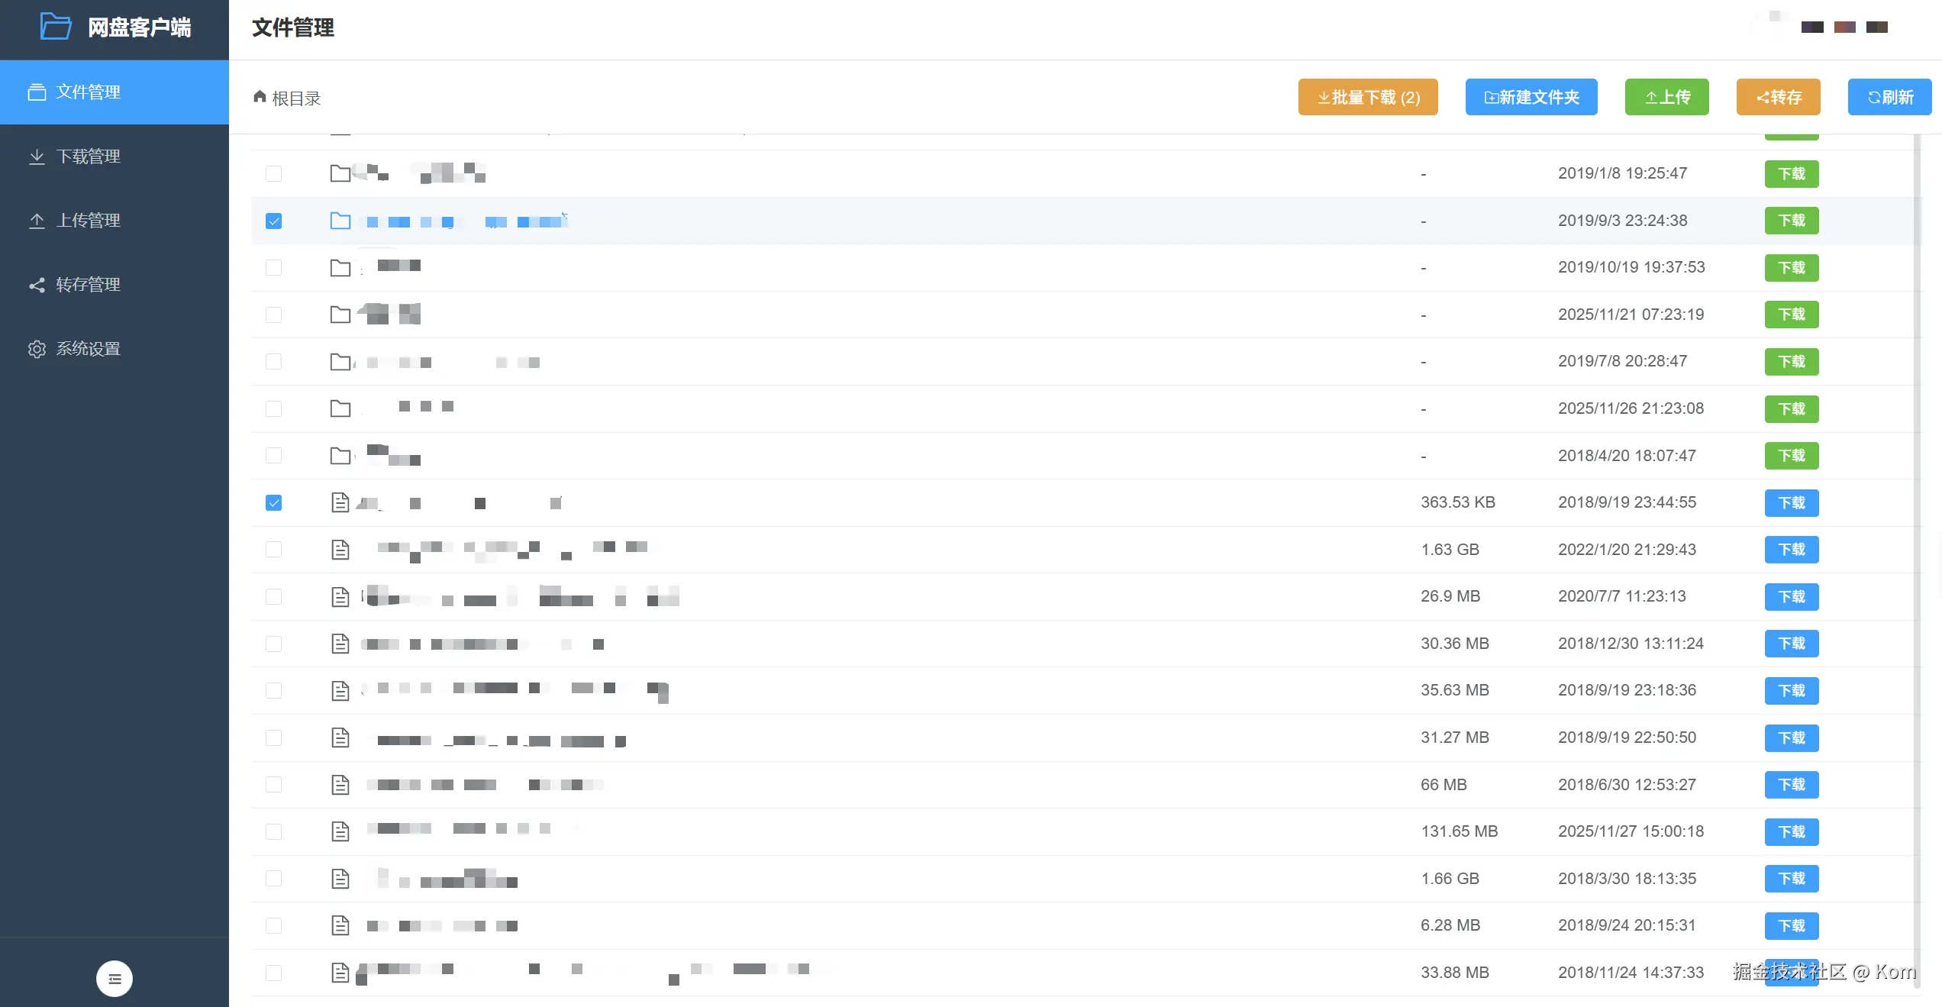Check the checkbox for the 1.63 GB file
Image resolution: width=1942 pixels, height=1007 pixels.
[274, 550]
